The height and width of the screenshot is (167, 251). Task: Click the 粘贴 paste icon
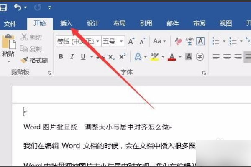click(8, 42)
